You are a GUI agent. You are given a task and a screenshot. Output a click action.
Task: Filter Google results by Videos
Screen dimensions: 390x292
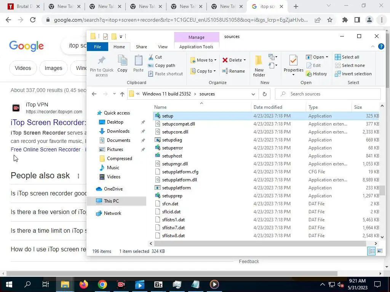pos(23,68)
